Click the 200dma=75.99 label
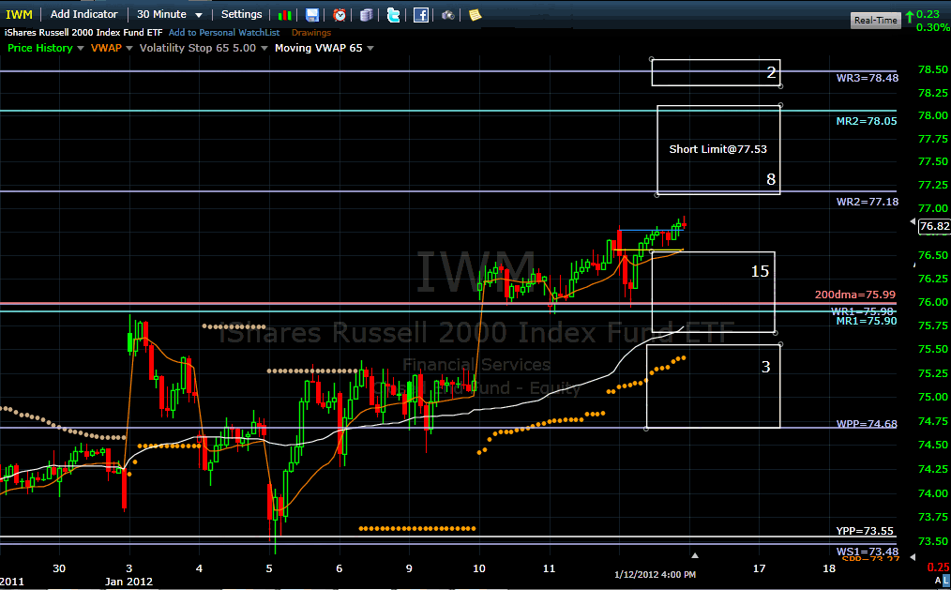 (854, 295)
